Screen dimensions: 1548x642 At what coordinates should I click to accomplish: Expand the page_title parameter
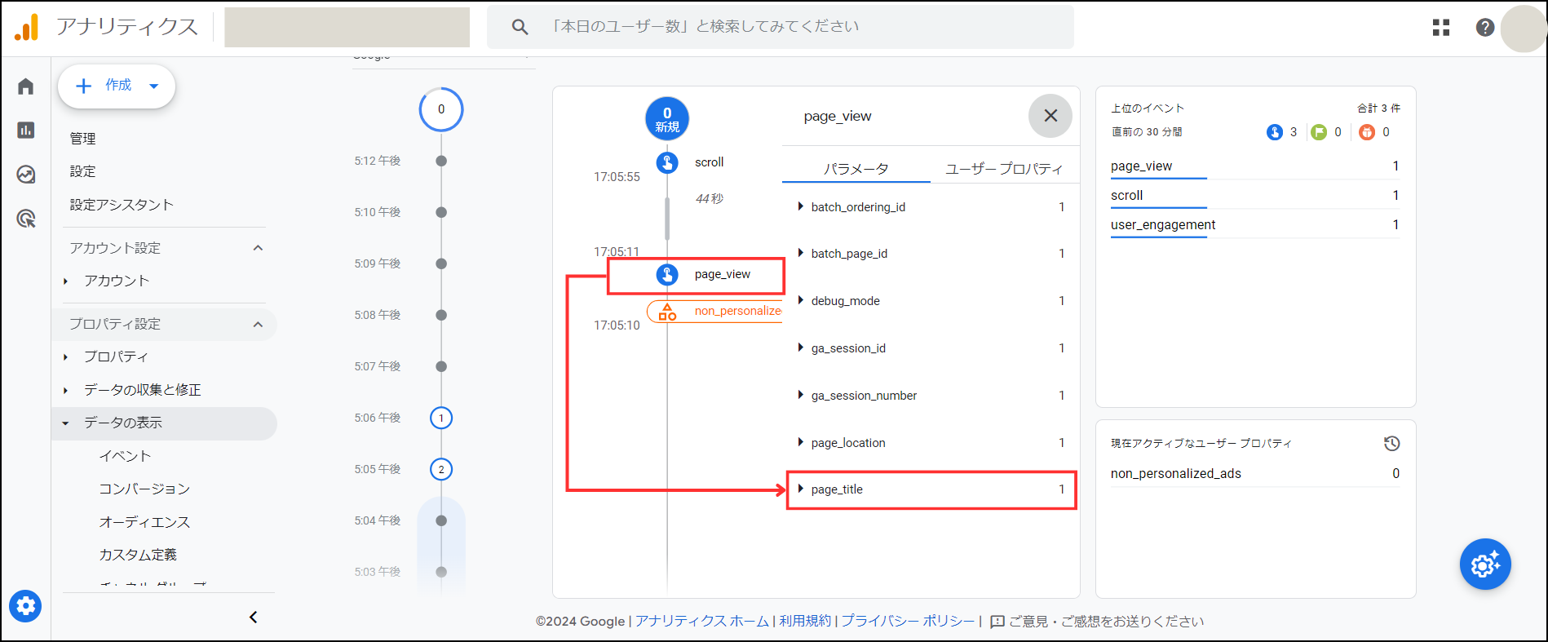click(x=801, y=489)
